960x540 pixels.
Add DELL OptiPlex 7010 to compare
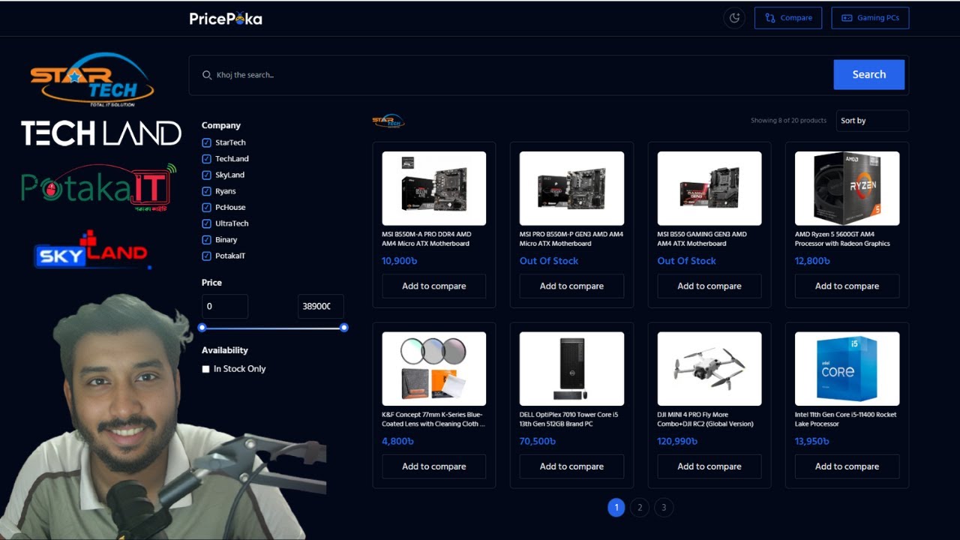(x=571, y=466)
